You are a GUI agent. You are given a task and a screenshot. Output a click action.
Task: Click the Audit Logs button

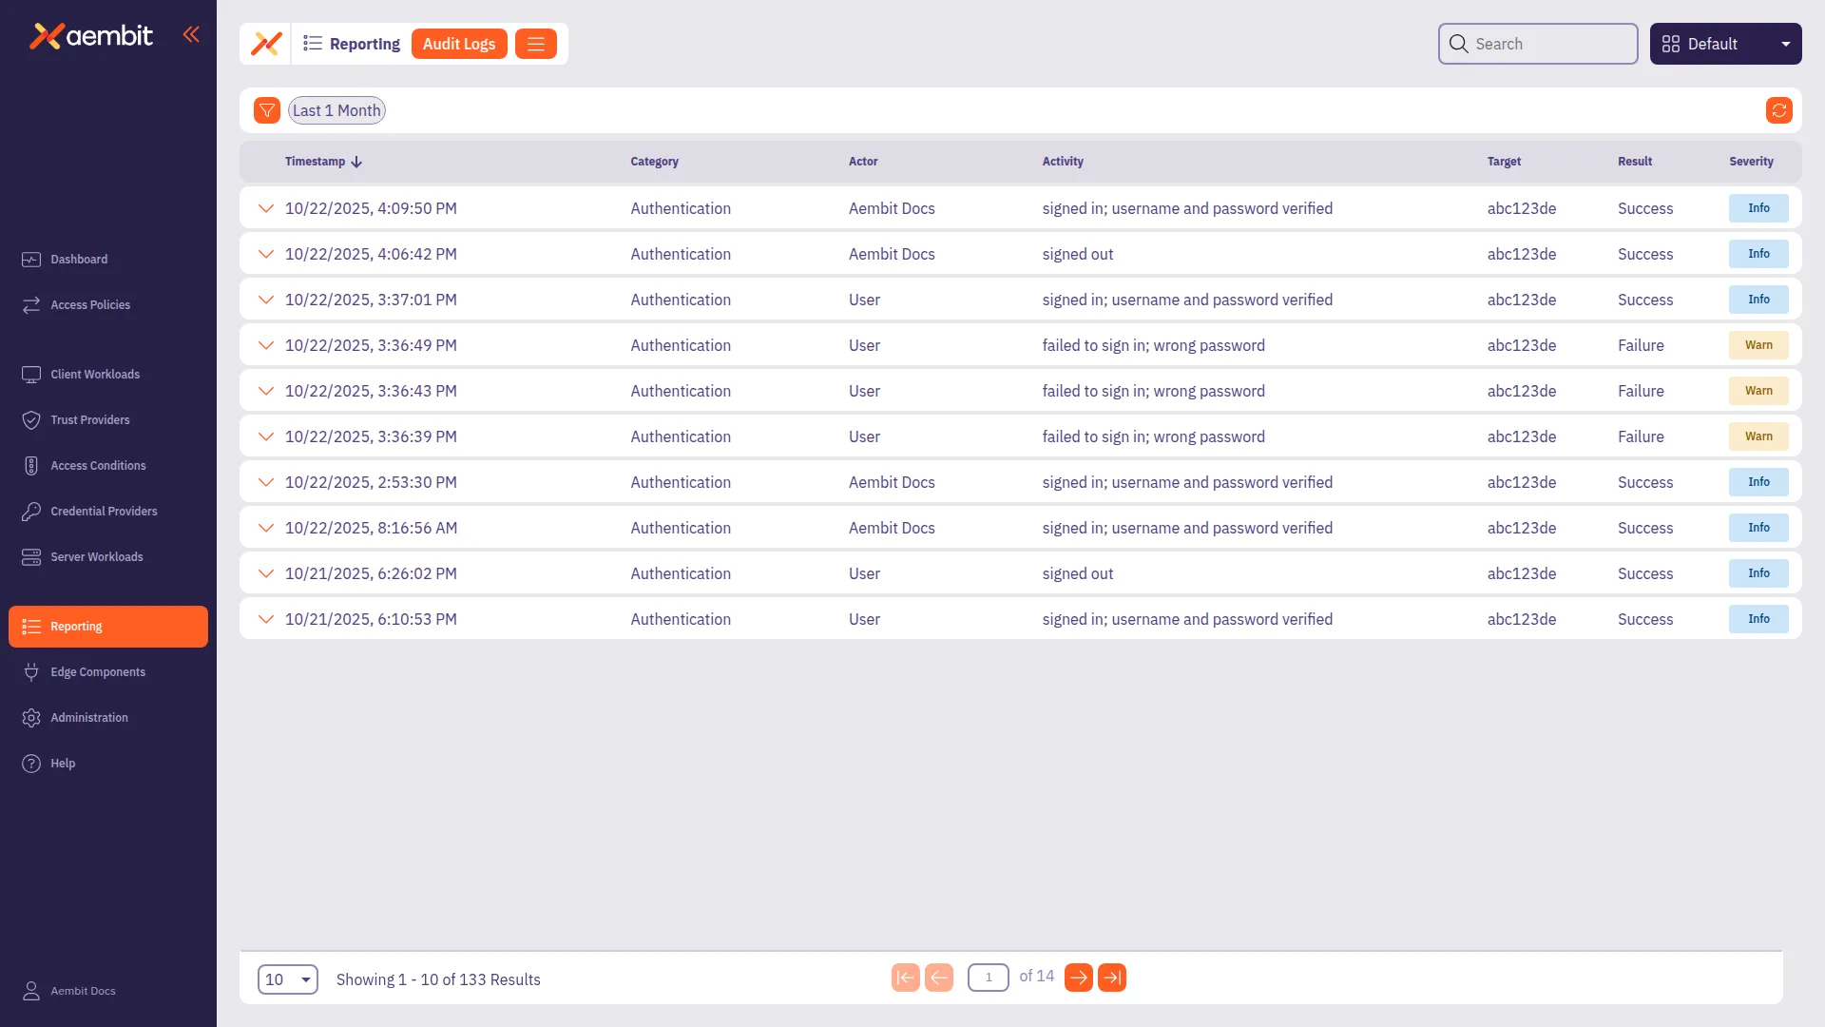(459, 44)
